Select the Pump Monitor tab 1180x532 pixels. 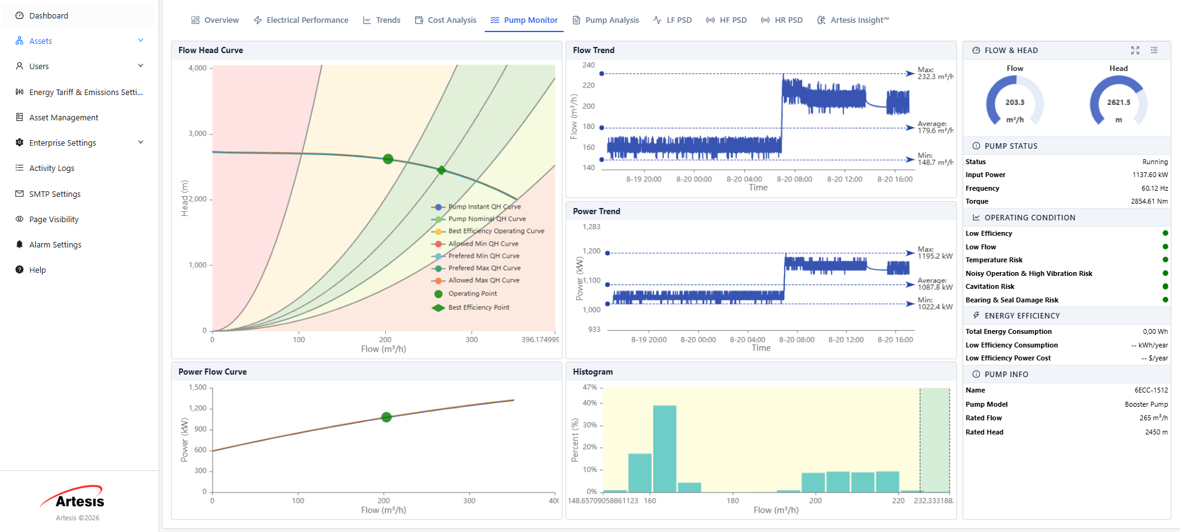click(524, 20)
